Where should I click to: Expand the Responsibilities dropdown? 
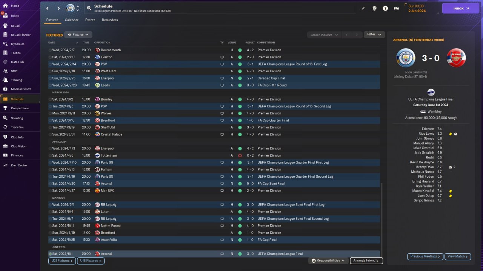point(328,260)
